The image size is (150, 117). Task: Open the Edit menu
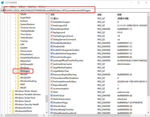13,7
